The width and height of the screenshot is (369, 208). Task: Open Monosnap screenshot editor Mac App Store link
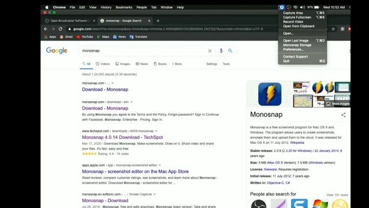click(135, 172)
